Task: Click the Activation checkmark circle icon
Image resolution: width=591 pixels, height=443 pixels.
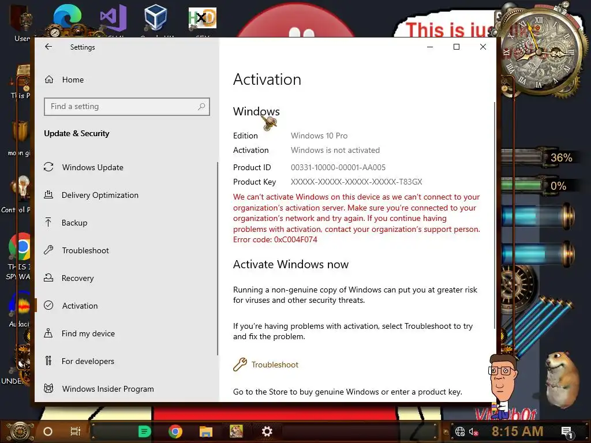Action: pos(48,305)
